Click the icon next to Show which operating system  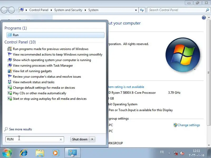click(x=10, y=60)
